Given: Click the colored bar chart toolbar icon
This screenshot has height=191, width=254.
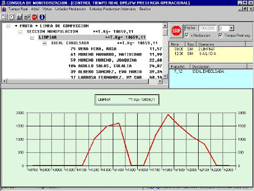Looking at the screenshot, I should click(19, 17).
